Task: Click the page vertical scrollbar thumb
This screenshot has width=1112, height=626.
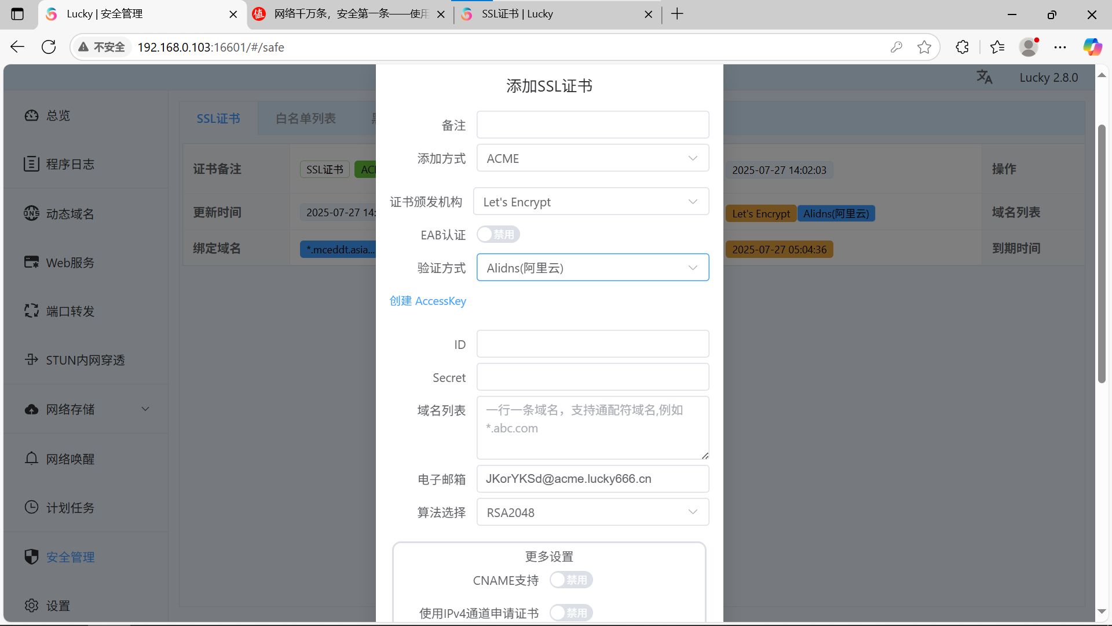Action: (1102, 253)
